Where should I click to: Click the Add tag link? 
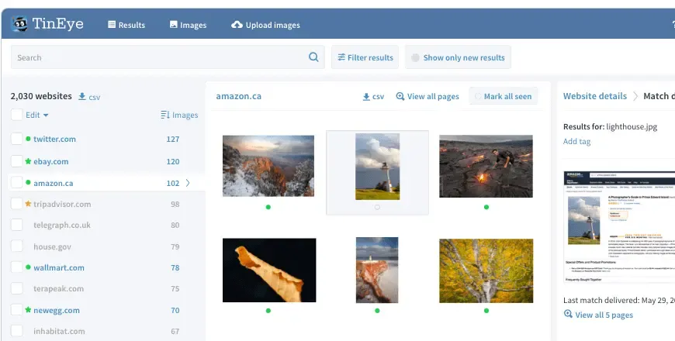pyautogui.click(x=576, y=142)
